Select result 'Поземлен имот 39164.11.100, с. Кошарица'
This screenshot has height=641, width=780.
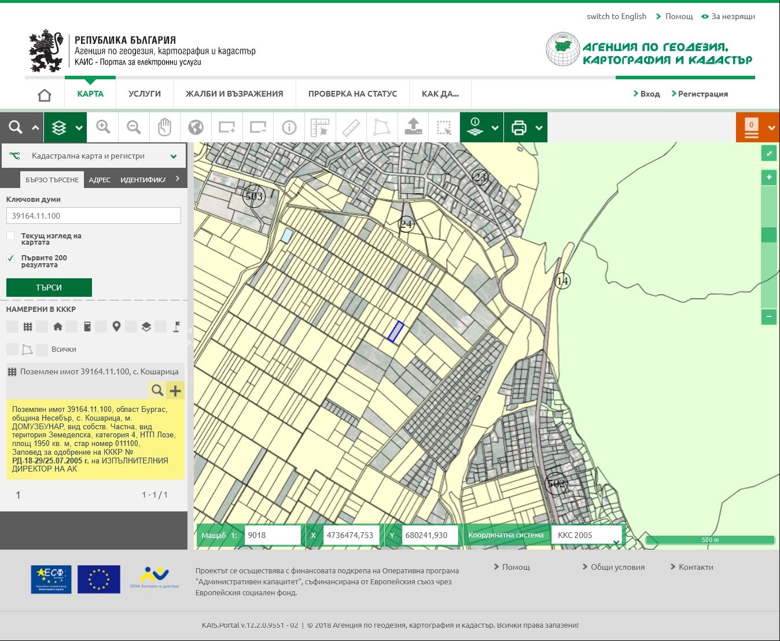pos(100,372)
